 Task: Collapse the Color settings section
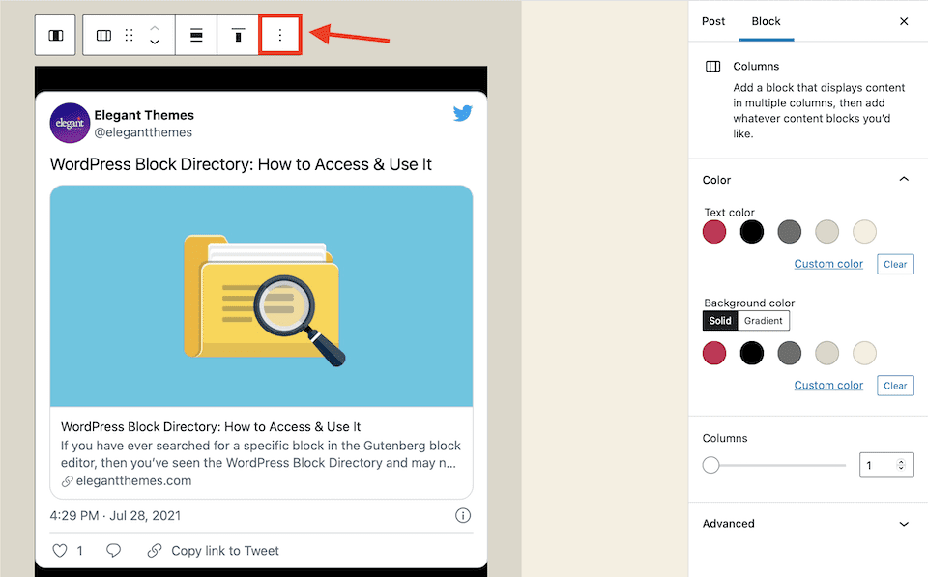click(x=904, y=179)
